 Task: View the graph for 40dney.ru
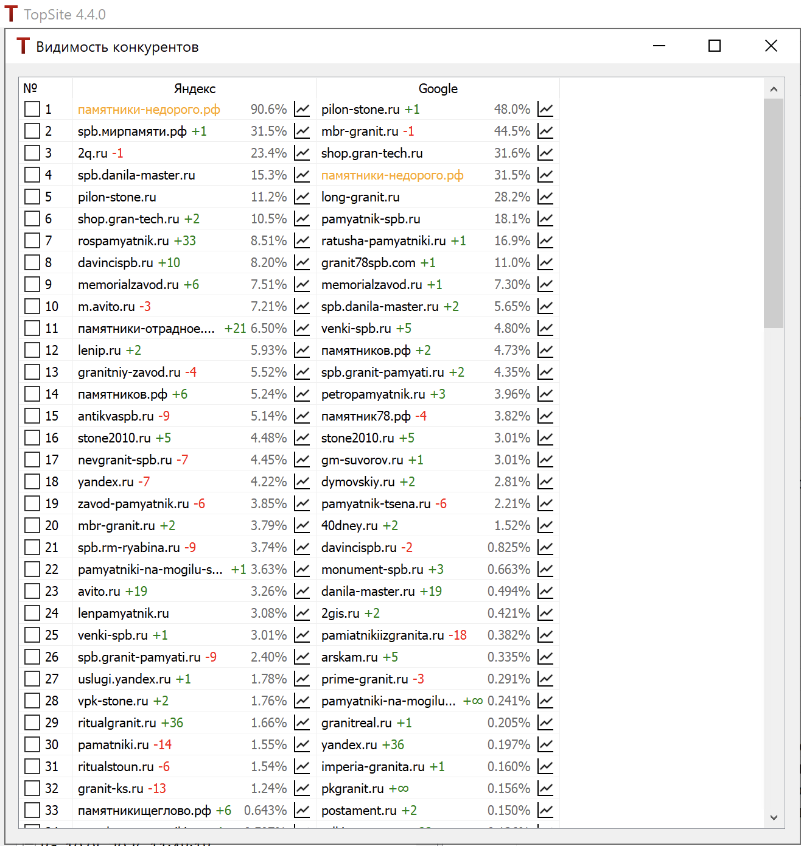pos(545,526)
